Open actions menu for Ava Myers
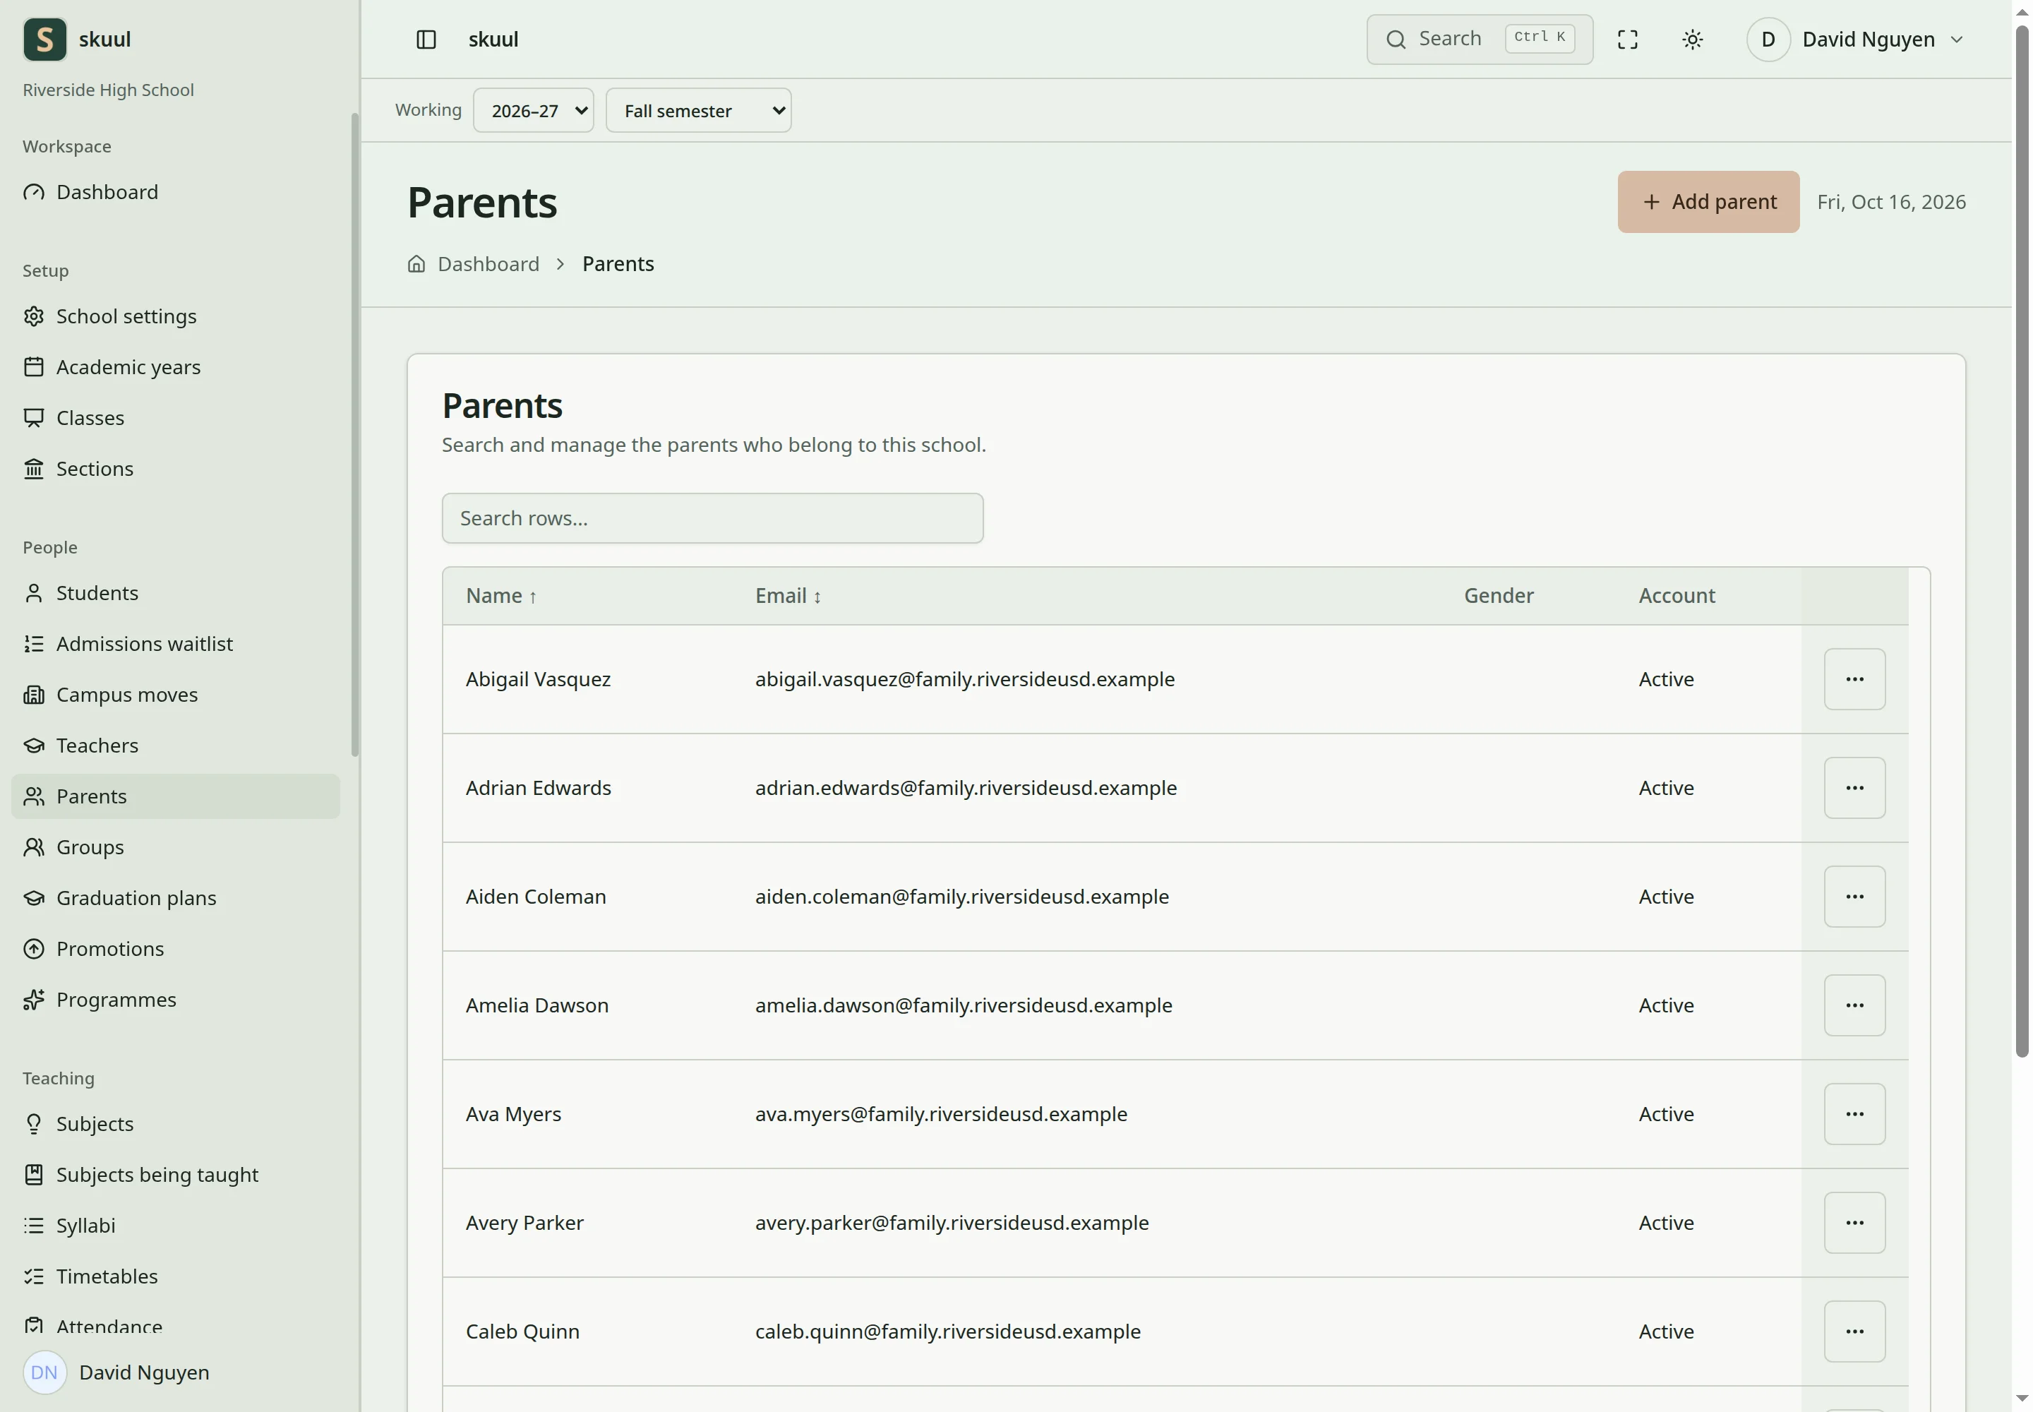Viewport: 2033px width, 1412px height. (1854, 1114)
